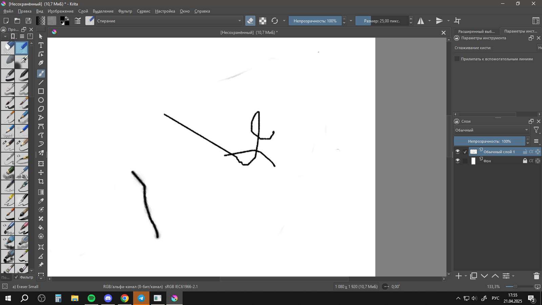Select the Rectangle tool
The width and height of the screenshot is (542, 305).
41,91
